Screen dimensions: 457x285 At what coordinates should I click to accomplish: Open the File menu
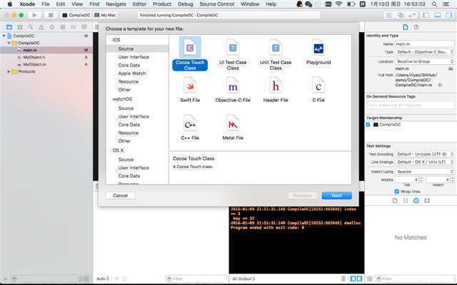pos(46,4)
